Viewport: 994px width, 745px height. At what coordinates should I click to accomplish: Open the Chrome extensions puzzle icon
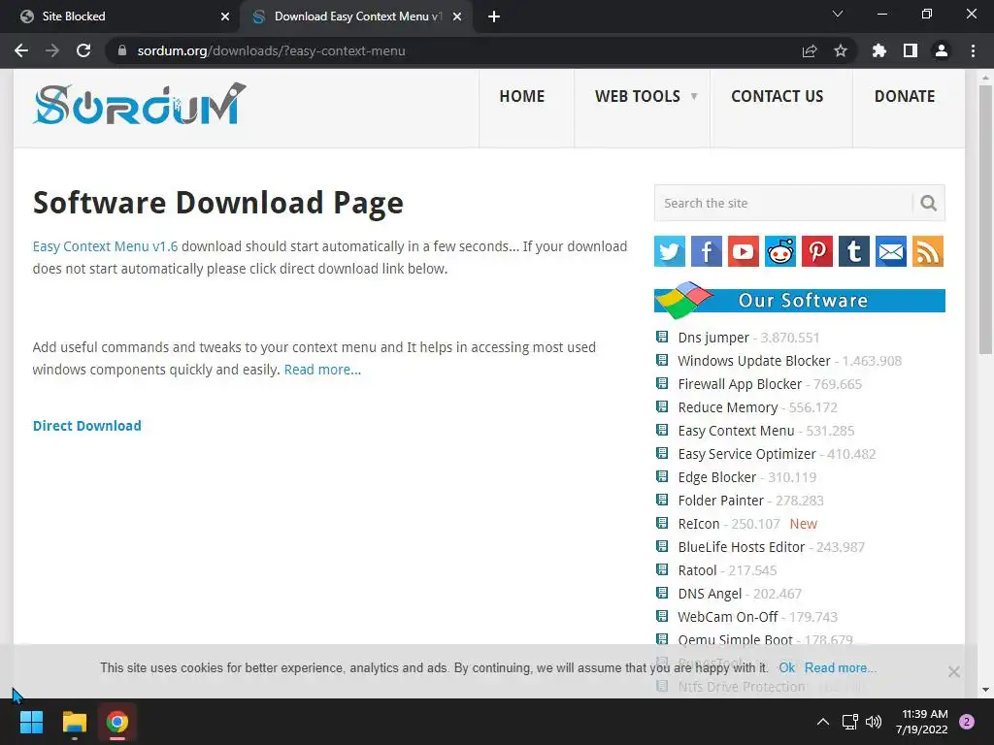(x=878, y=50)
